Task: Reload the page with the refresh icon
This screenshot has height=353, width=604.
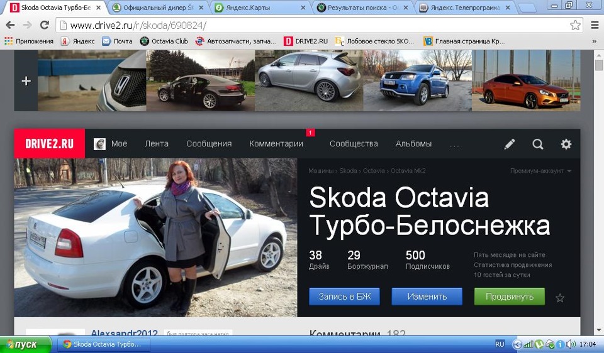Action: 44,25
